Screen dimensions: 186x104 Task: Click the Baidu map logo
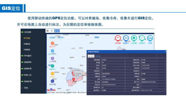tap(51, 90)
